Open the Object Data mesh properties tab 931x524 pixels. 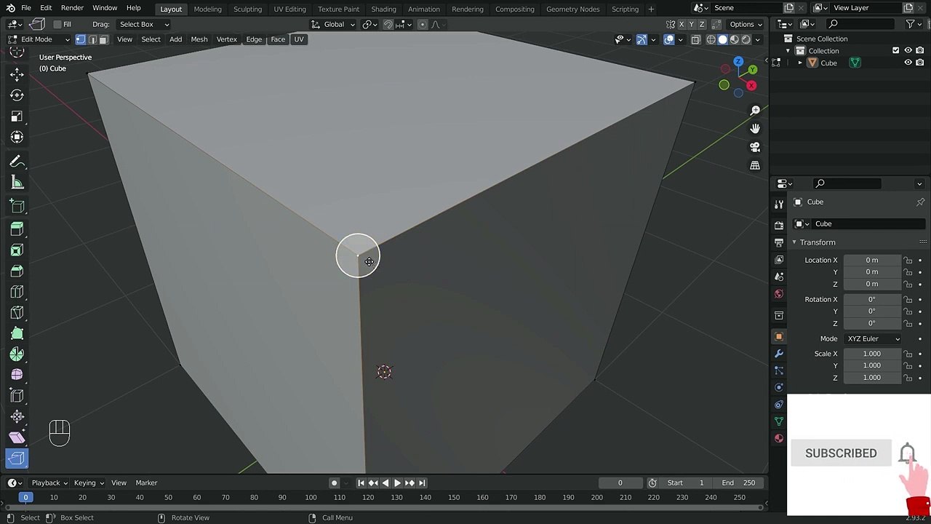pyautogui.click(x=779, y=421)
